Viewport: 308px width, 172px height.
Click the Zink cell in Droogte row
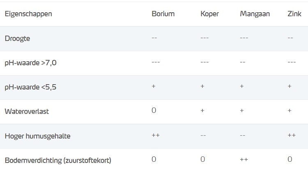click(x=290, y=38)
